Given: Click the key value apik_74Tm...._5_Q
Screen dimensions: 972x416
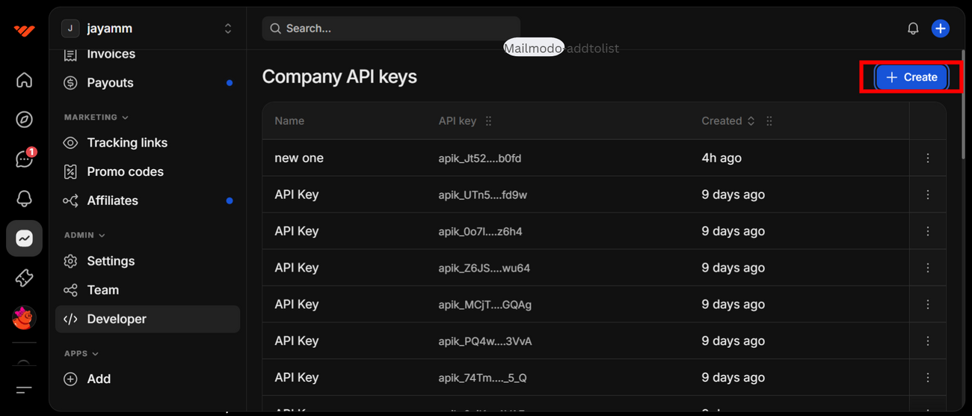Looking at the screenshot, I should (482, 379).
